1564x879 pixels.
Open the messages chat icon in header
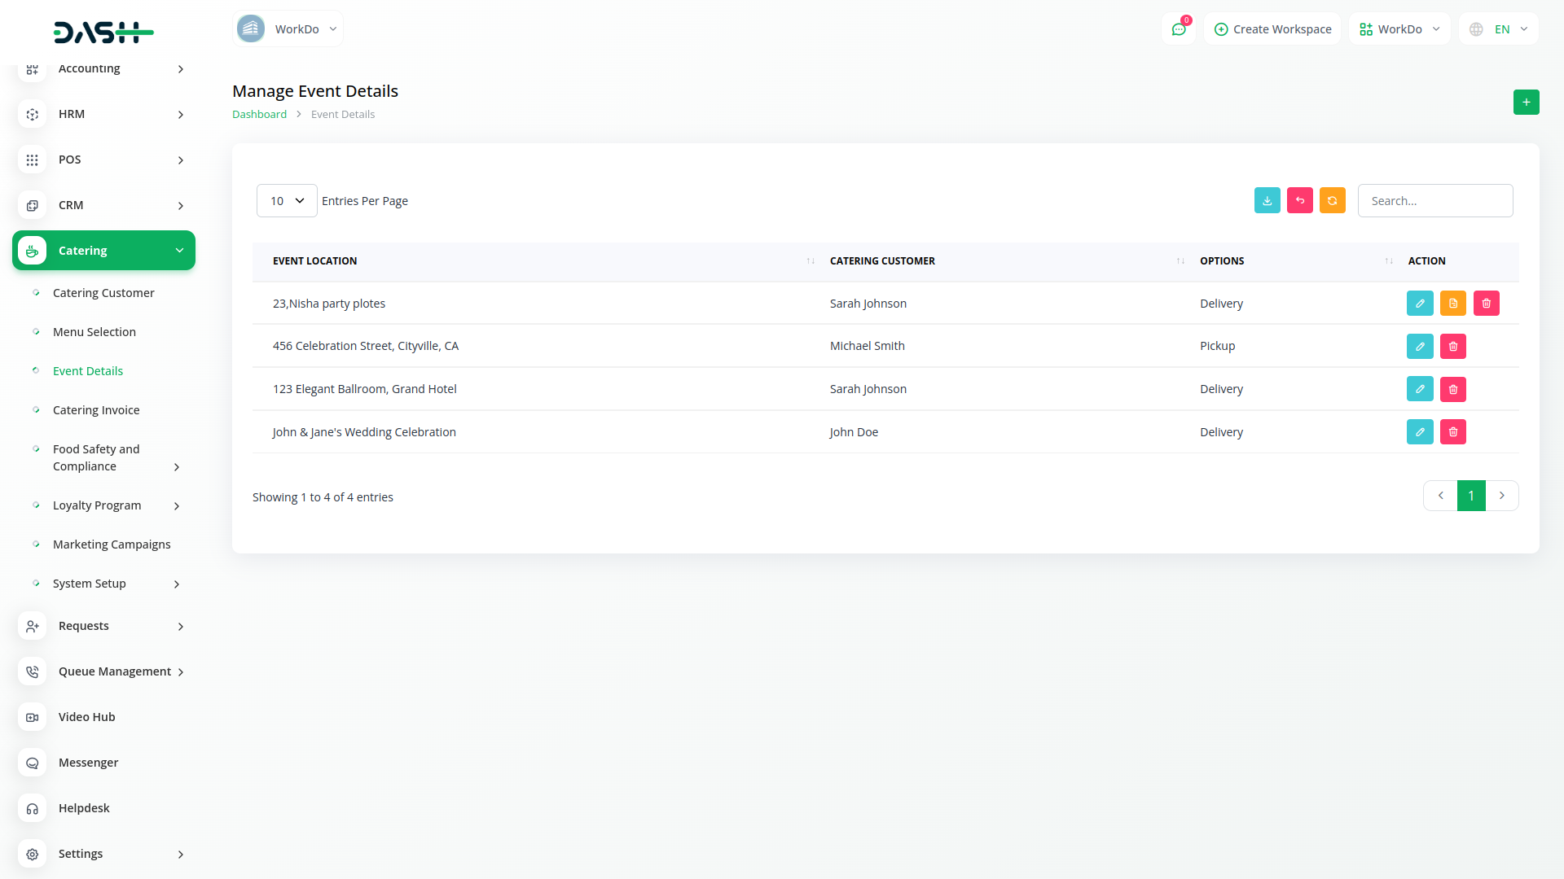pos(1178,29)
